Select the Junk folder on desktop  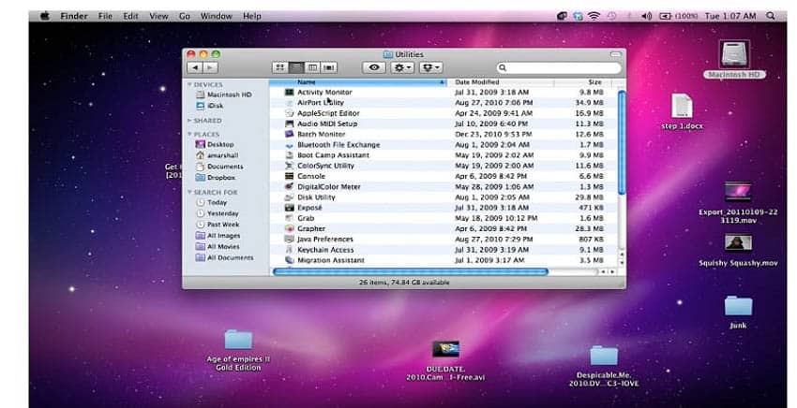coord(738,306)
